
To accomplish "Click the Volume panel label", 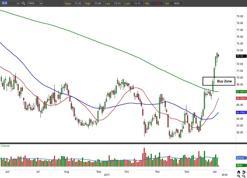I will 6,145.
